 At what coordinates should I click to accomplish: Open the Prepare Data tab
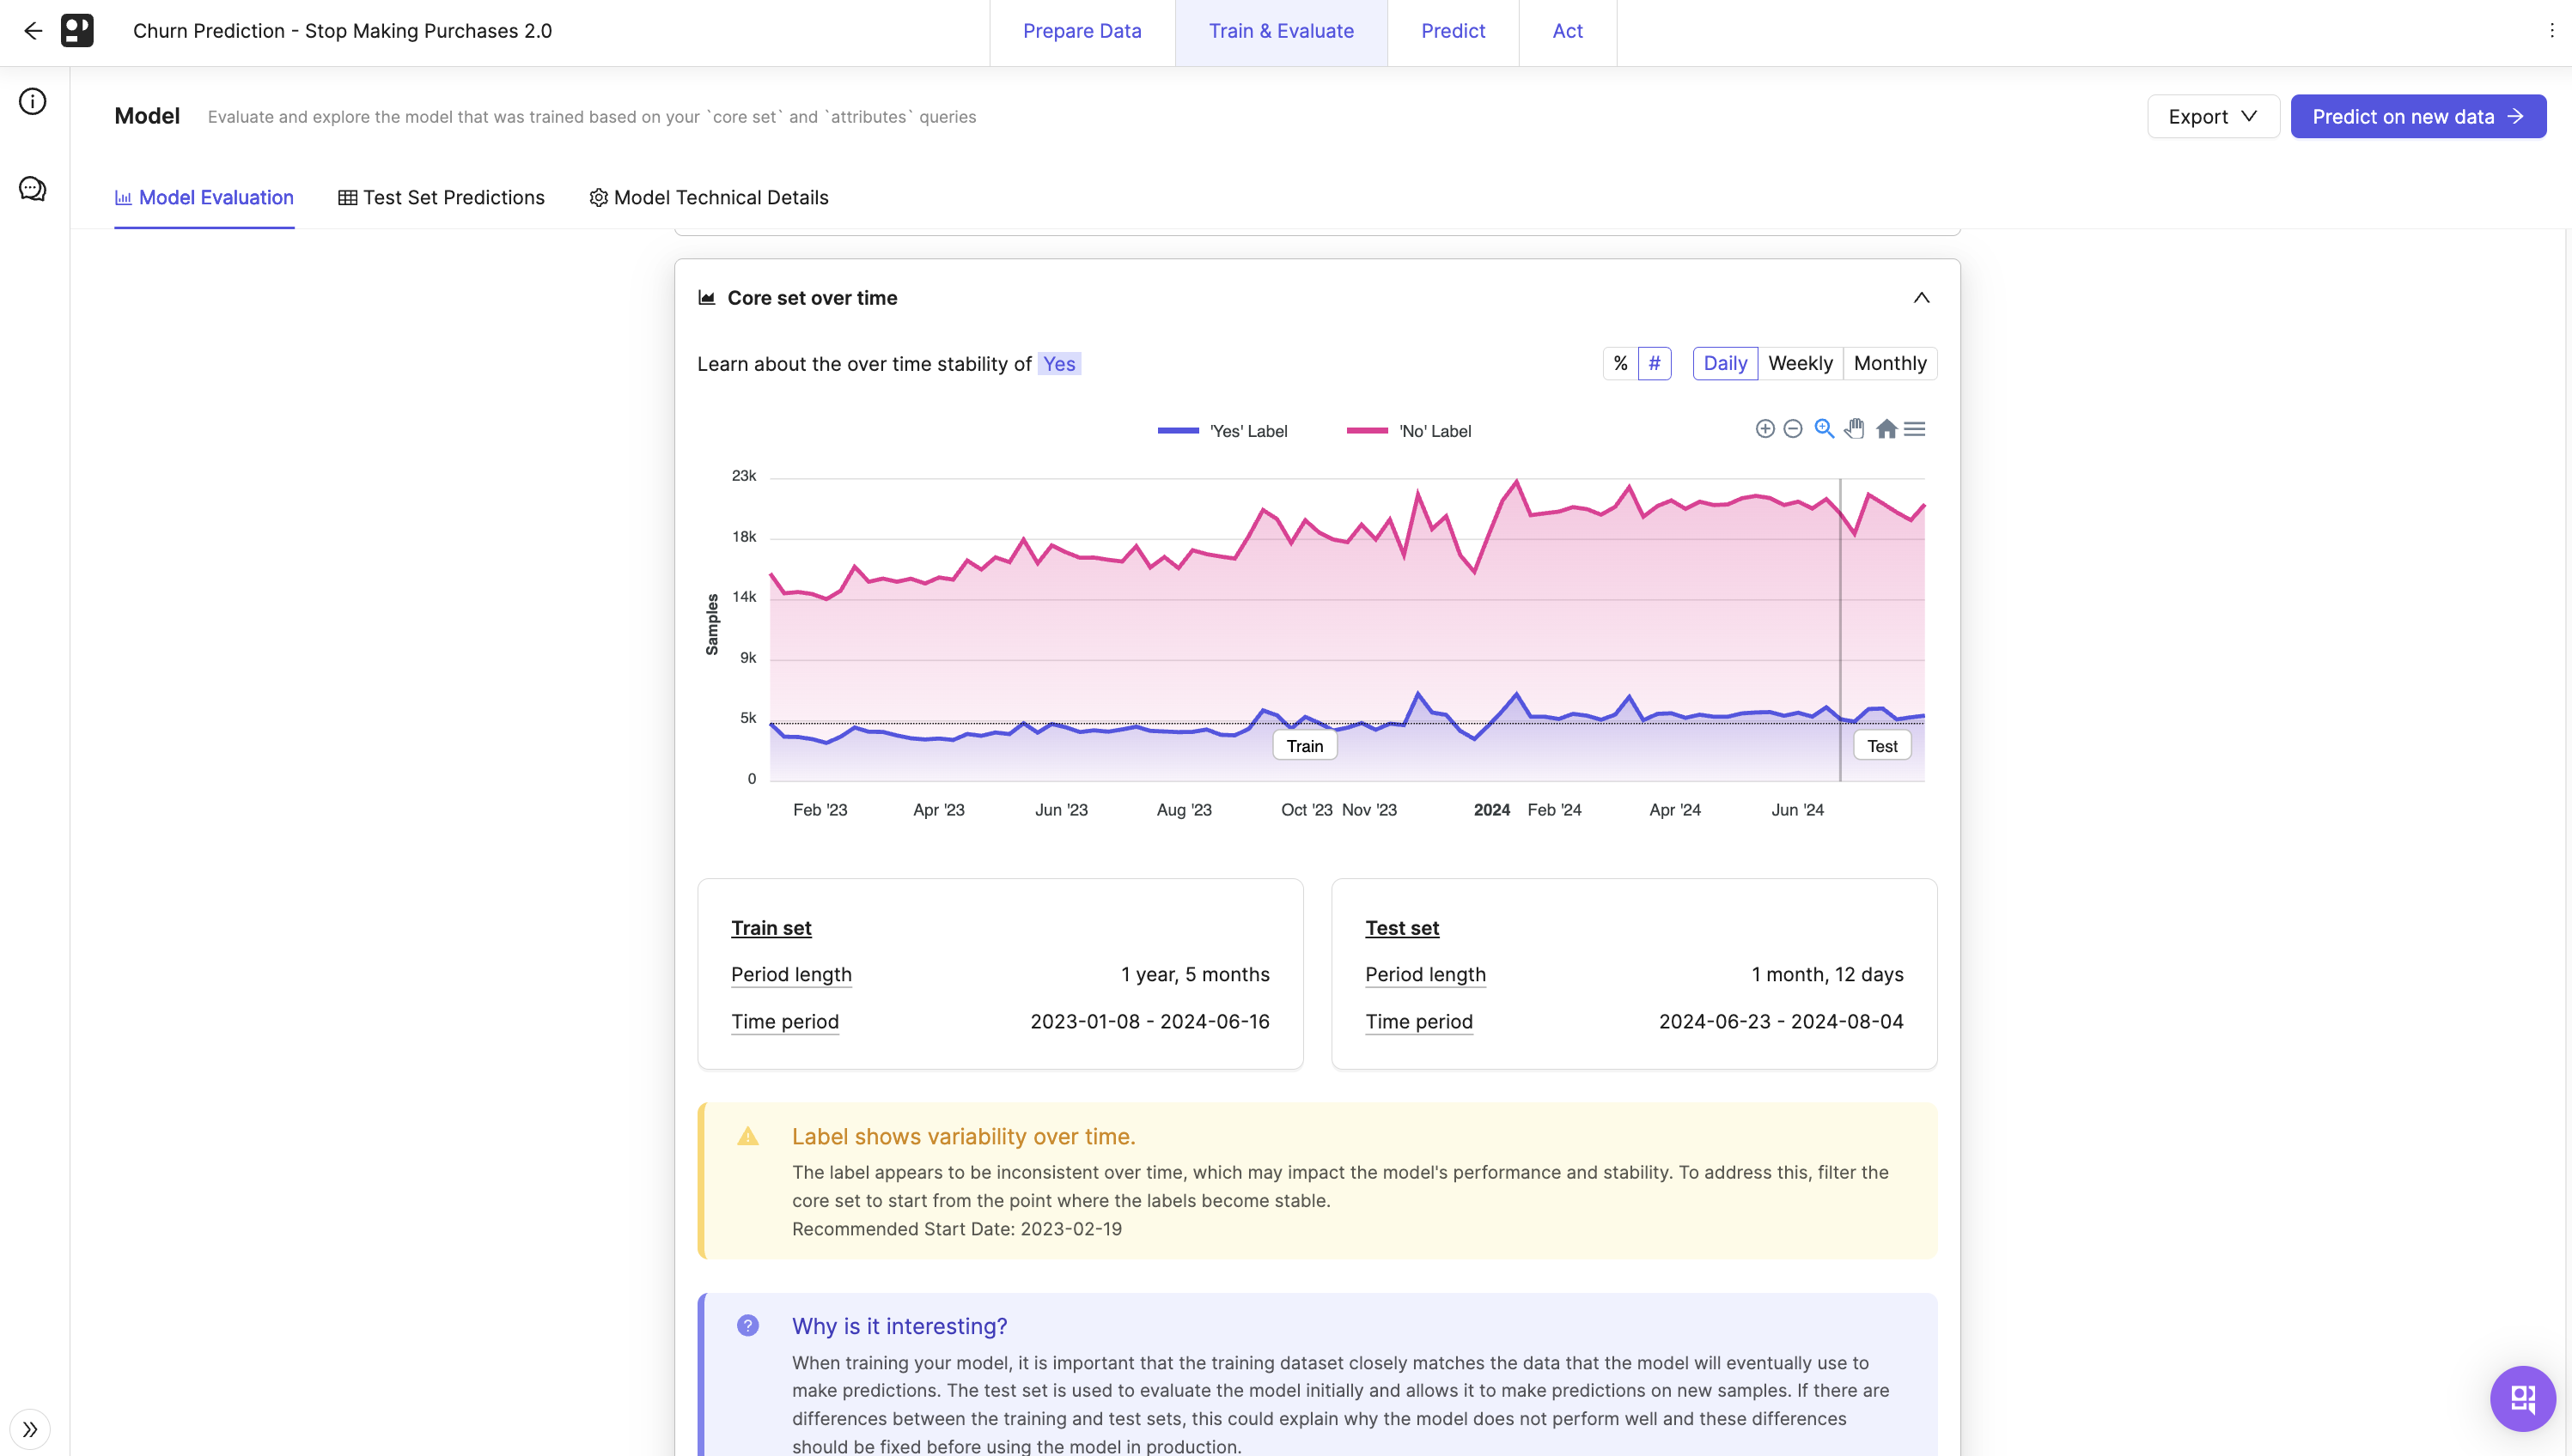[x=1082, y=31]
